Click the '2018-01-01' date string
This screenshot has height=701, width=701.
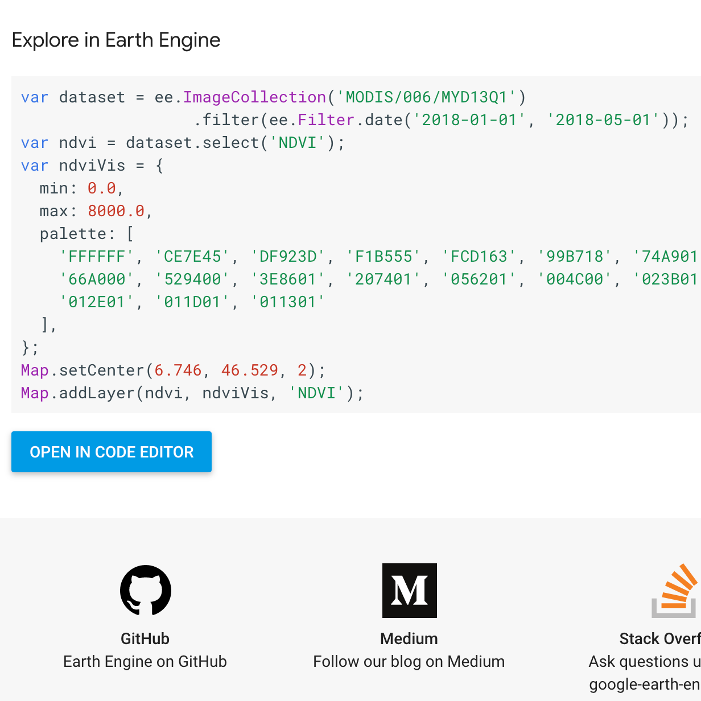[469, 120]
